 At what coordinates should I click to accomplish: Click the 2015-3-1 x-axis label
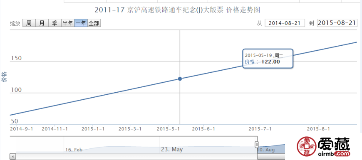(x=130, y=129)
